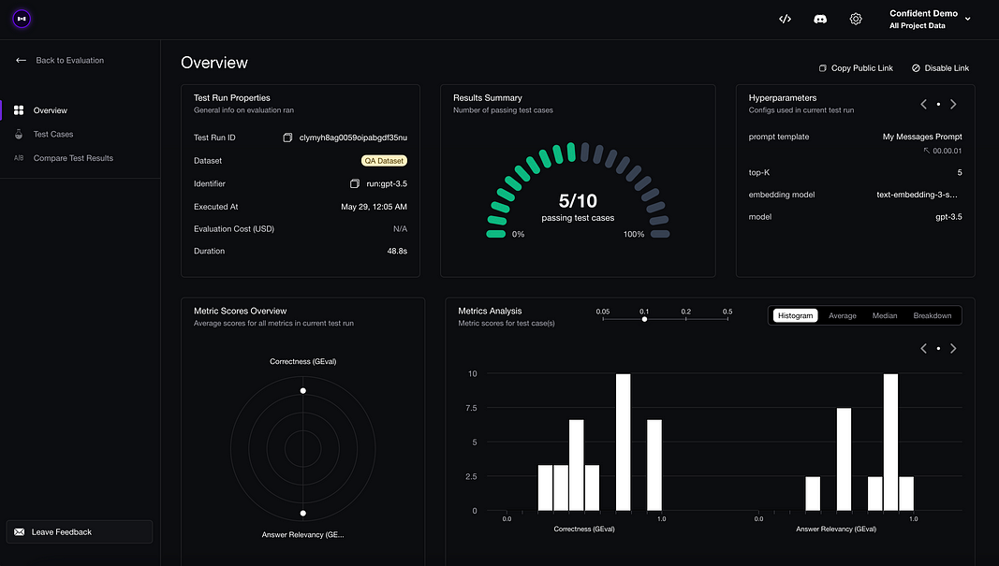Set bin size slider to 0.05

click(x=603, y=318)
